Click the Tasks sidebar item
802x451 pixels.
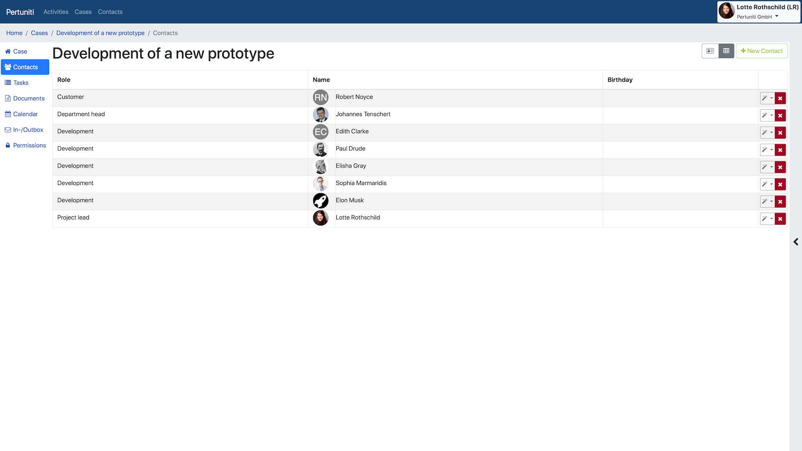20,83
